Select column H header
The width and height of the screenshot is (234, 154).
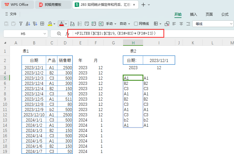click(133, 43)
